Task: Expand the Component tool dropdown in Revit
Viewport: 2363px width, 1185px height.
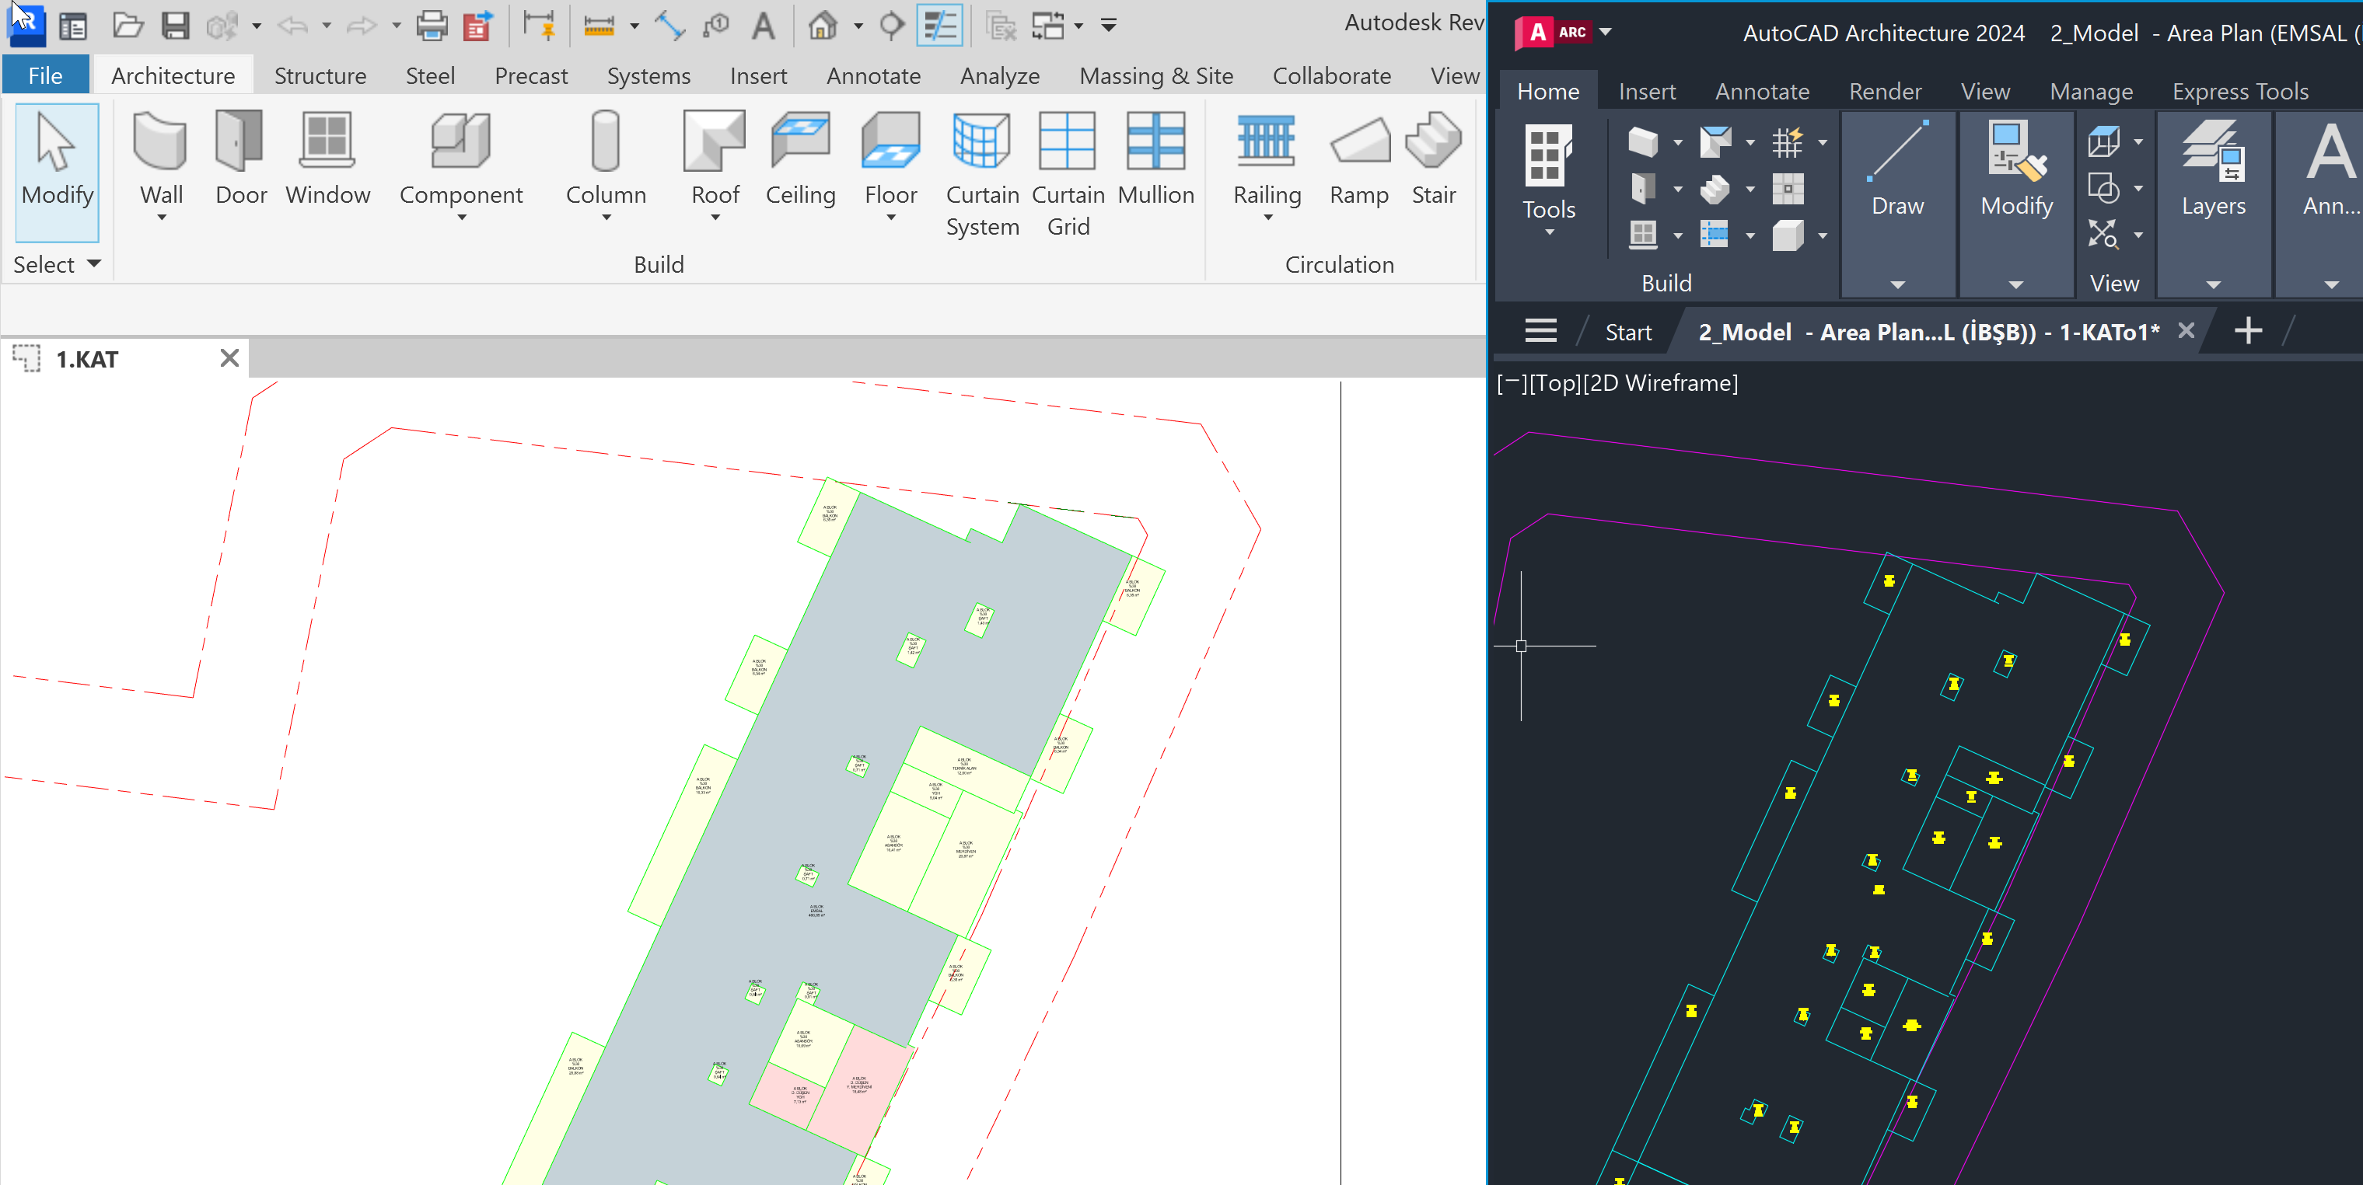Action: tap(461, 218)
